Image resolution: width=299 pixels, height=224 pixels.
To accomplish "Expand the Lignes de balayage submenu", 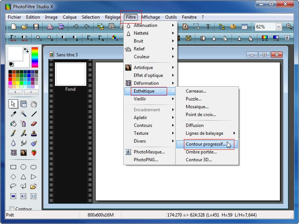I will 207,133.
